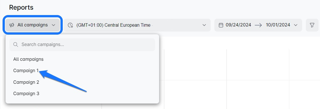Open the filter funnel icon button
The image size is (320, 109).
(x=312, y=25)
